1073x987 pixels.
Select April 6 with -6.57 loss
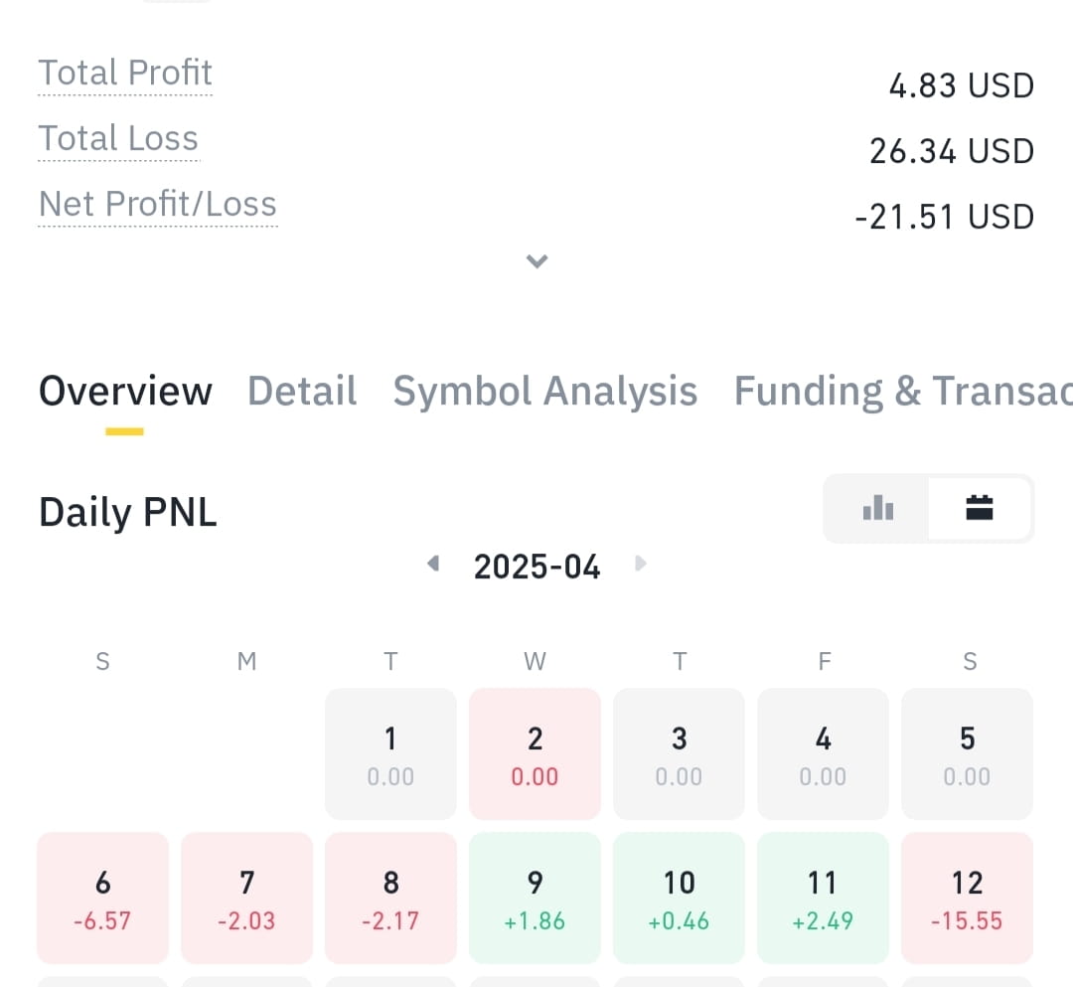click(x=102, y=899)
